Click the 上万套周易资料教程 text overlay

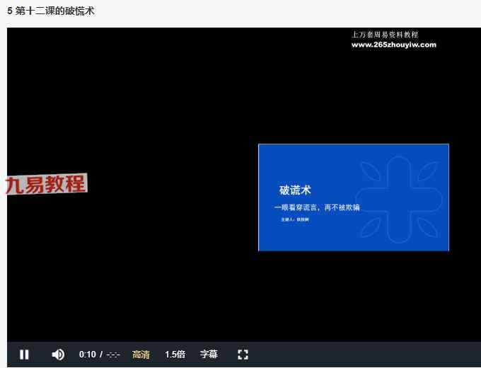tap(384, 34)
